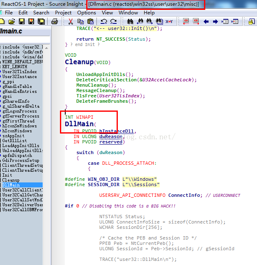This screenshot has height=265, width=257.
Task: Select KEY_LENGTH in the symbol list
Action: point(14,67)
